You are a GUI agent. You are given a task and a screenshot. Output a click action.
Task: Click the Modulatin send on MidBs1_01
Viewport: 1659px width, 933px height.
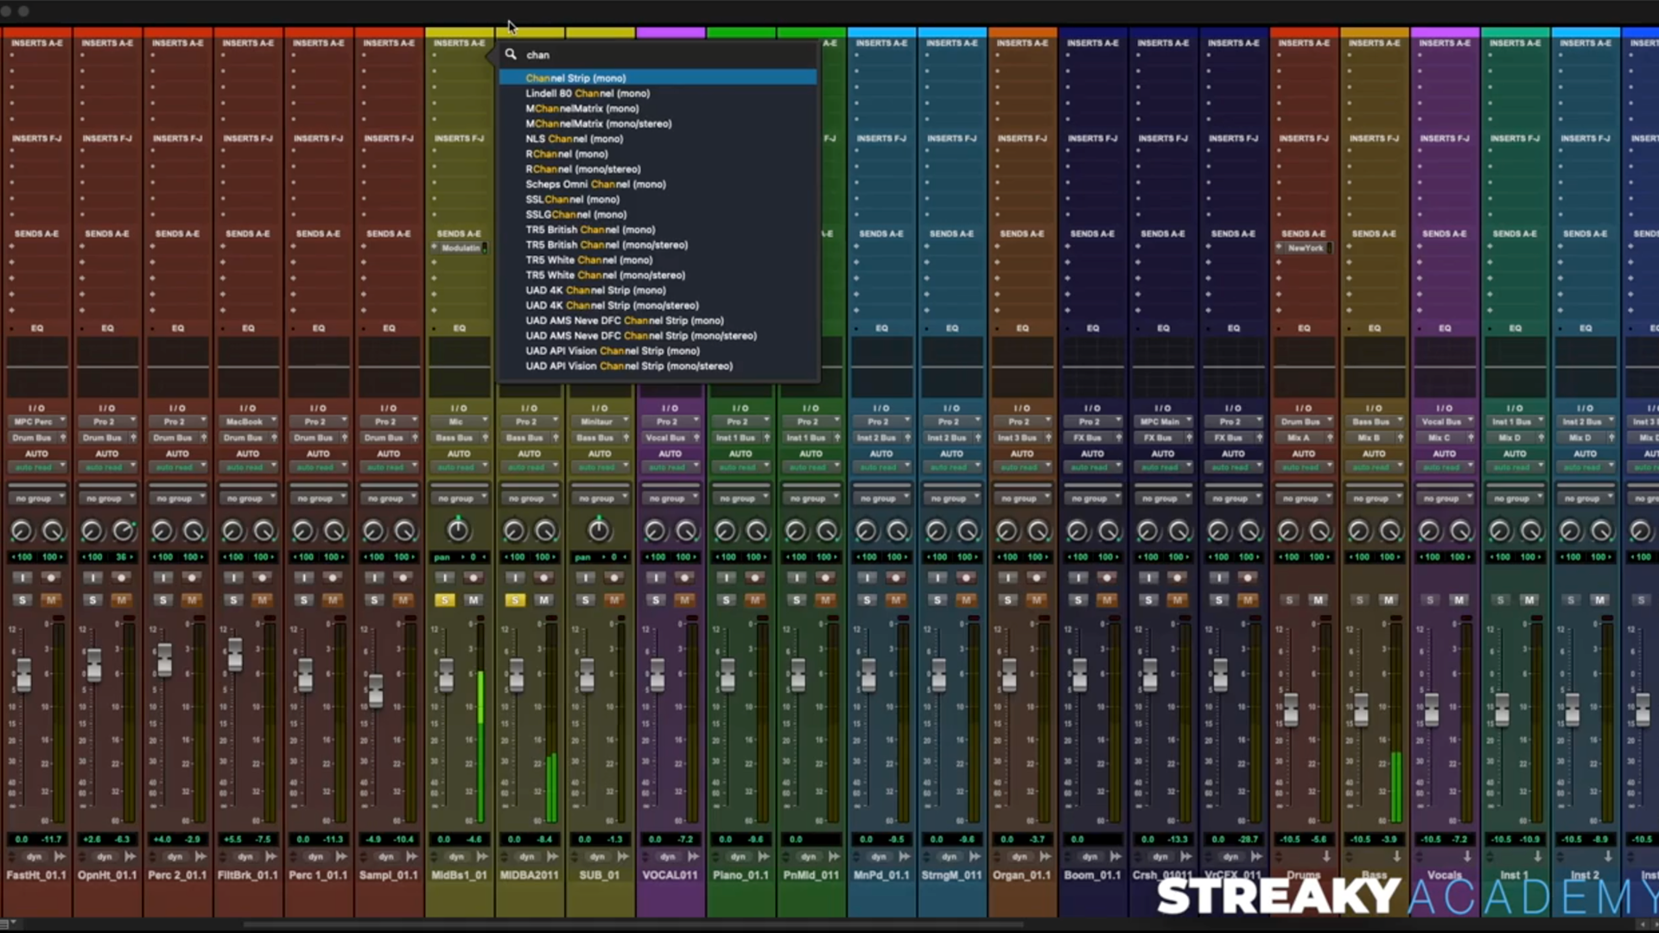460,248
